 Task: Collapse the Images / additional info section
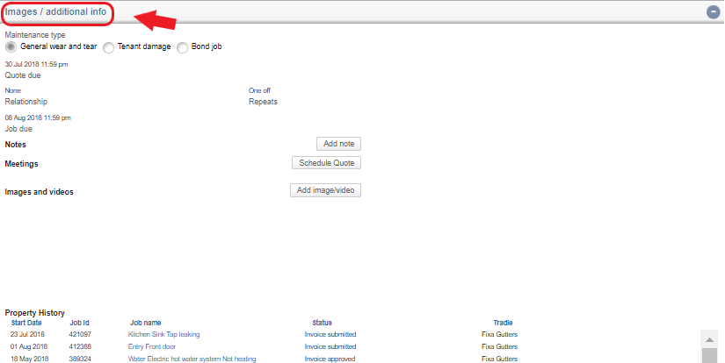pos(713,12)
